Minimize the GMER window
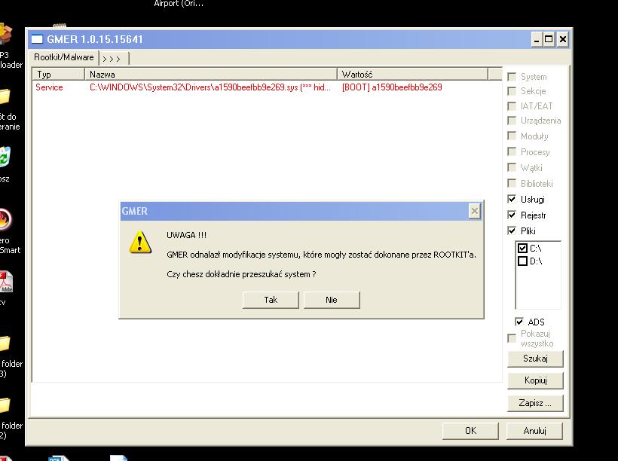The image size is (618, 461). 537,39
